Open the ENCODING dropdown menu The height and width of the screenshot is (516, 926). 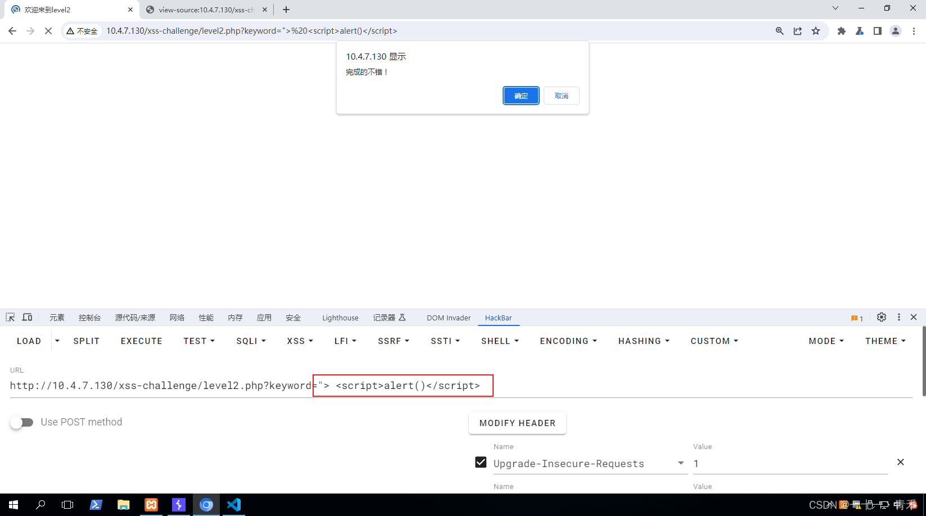click(x=568, y=341)
